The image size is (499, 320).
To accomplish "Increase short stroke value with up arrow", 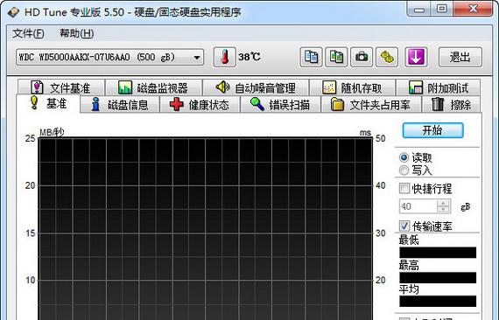I will [x=443, y=203].
